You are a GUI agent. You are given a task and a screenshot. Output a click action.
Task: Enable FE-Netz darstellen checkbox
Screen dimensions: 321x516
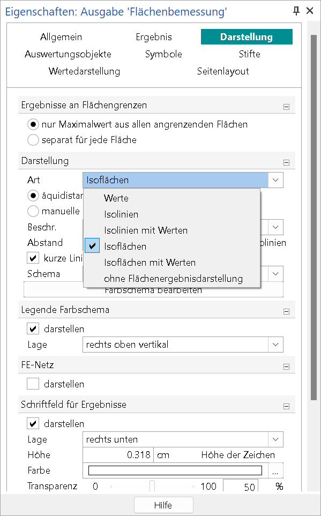click(x=33, y=384)
